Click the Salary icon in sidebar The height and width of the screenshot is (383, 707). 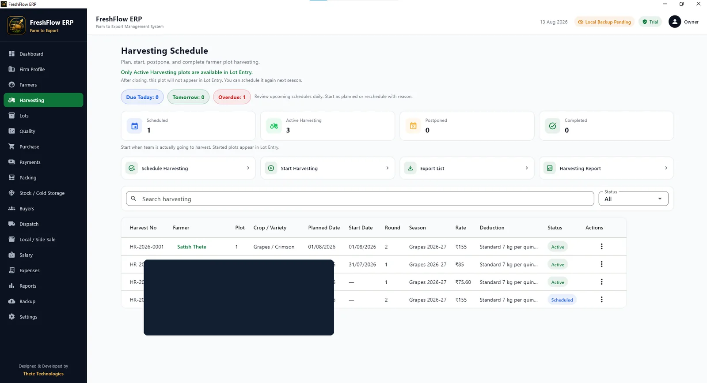11,255
